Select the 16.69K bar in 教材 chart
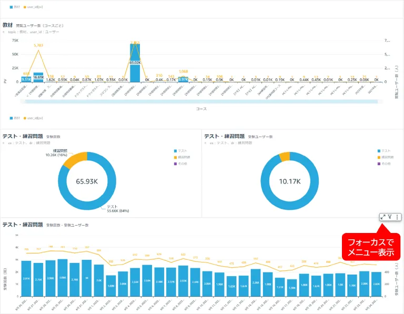 click(x=38, y=77)
